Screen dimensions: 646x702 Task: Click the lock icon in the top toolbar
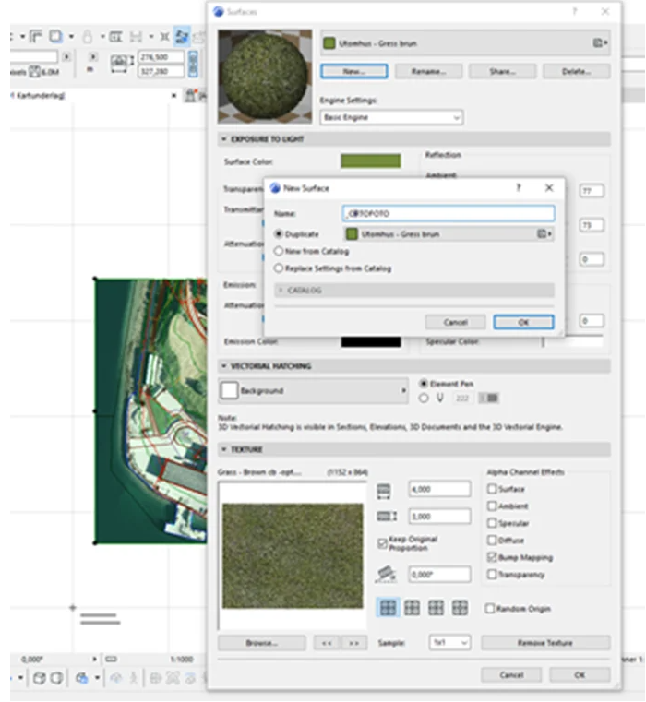click(87, 37)
